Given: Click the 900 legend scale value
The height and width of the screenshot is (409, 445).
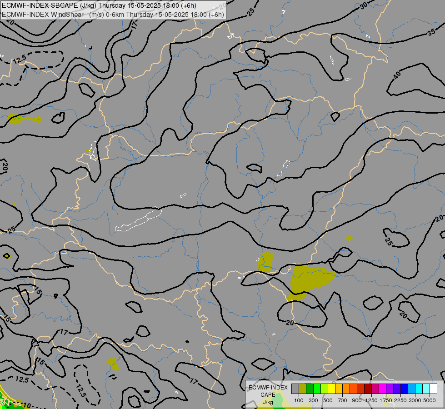Looking at the screenshot, I should point(357,400).
